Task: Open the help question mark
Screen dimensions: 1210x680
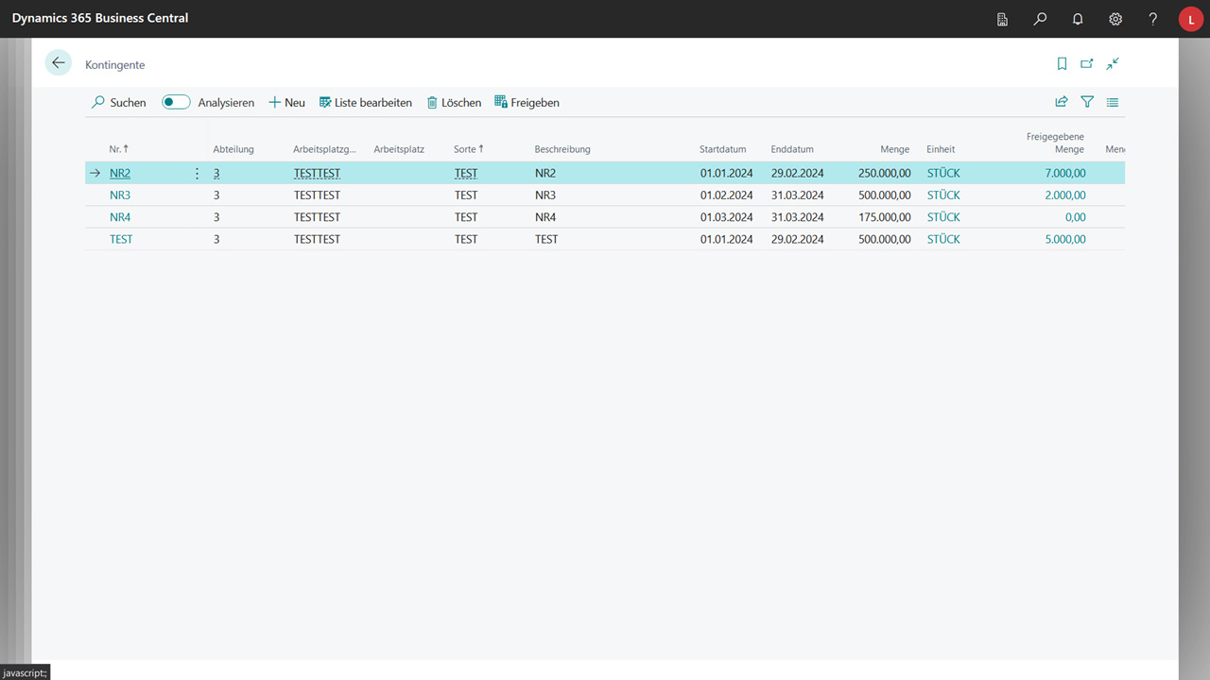Action: click(x=1153, y=19)
